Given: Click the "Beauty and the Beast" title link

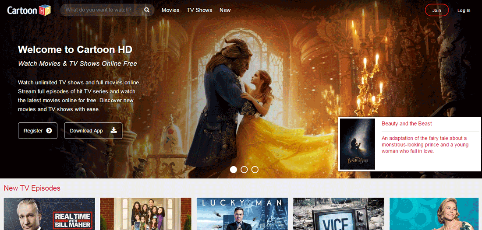Looking at the screenshot, I should 407,124.
